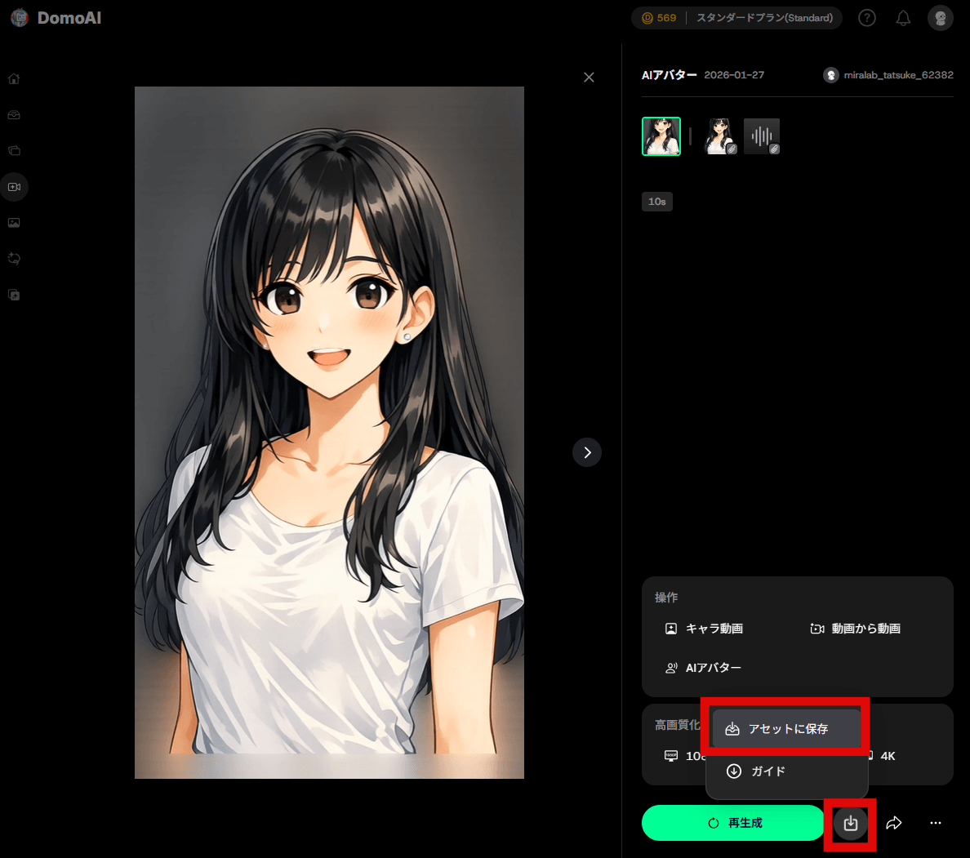Image resolution: width=970 pixels, height=858 pixels.
Task: Open the notifications bell
Action: pyautogui.click(x=903, y=18)
